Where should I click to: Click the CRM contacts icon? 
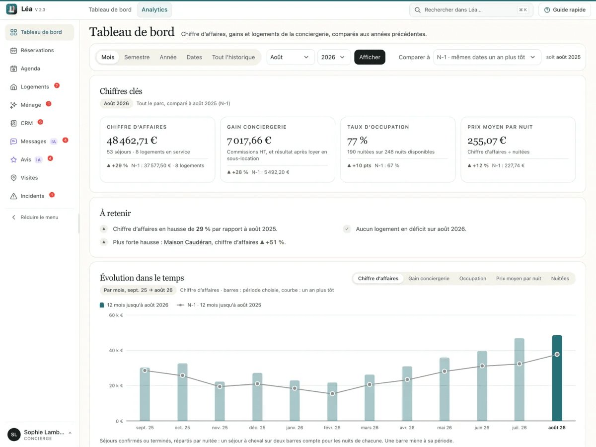[13, 123]
